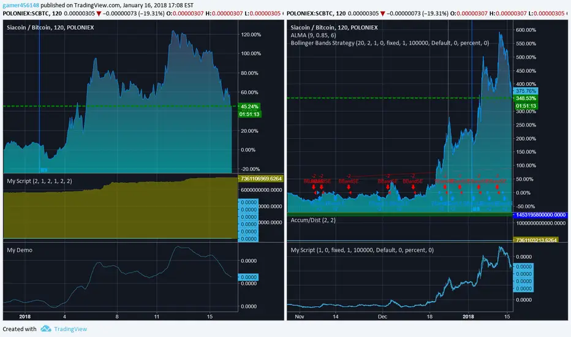This screenshot has width=571, height=337.
Task: Click the Nov date on right time axis
Action: point(300,317)
